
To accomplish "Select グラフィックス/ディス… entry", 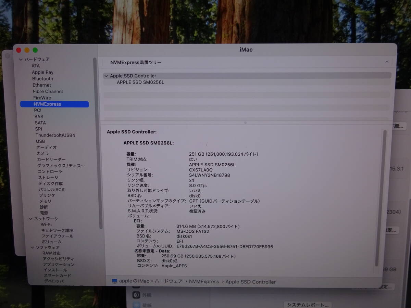I will click(x=61, y=166).
